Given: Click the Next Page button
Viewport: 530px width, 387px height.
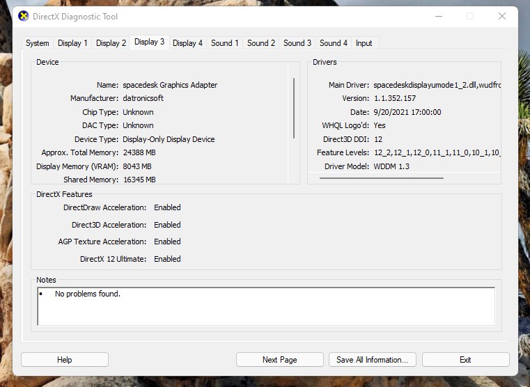Looking at the screenshot, I should coord(279,360).
